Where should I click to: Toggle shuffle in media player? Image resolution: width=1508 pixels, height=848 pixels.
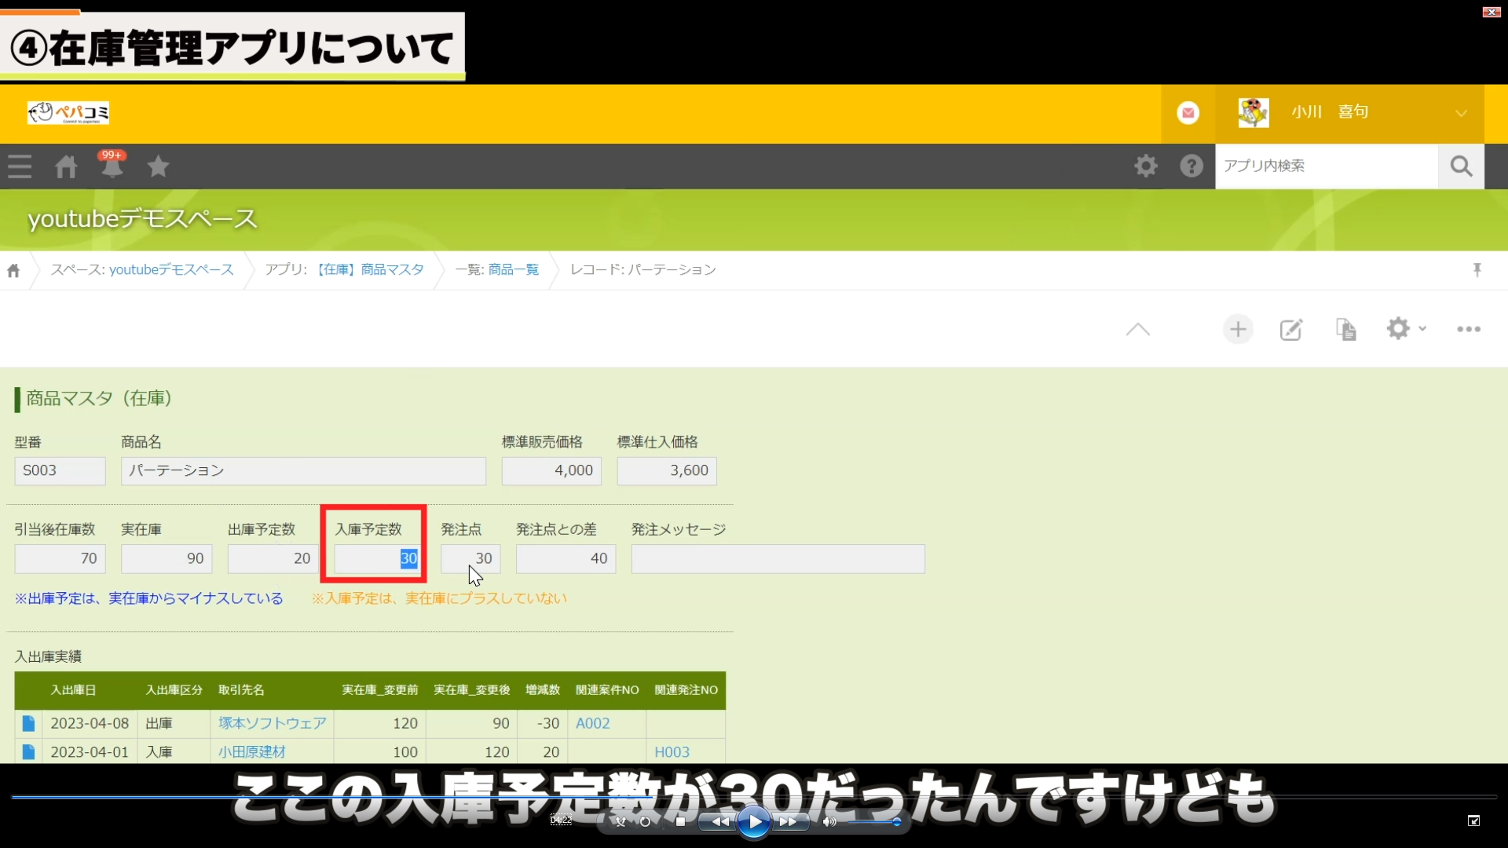pyautogui.click(x=620, y=822)
